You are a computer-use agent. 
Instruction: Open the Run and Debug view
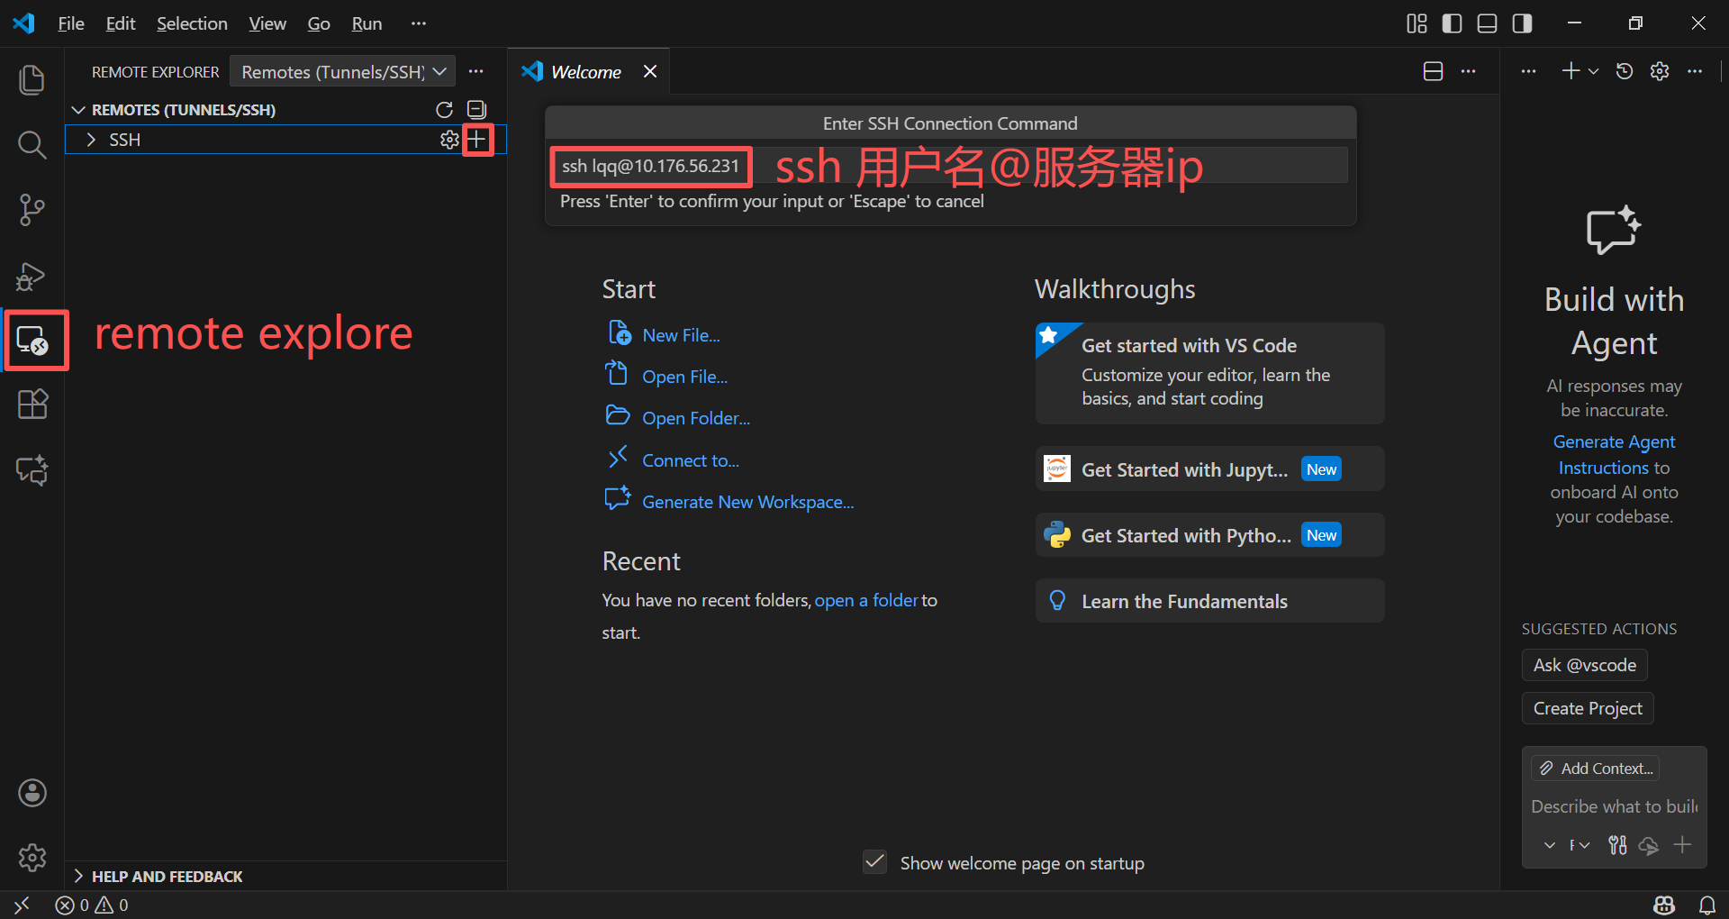point(32,276)
